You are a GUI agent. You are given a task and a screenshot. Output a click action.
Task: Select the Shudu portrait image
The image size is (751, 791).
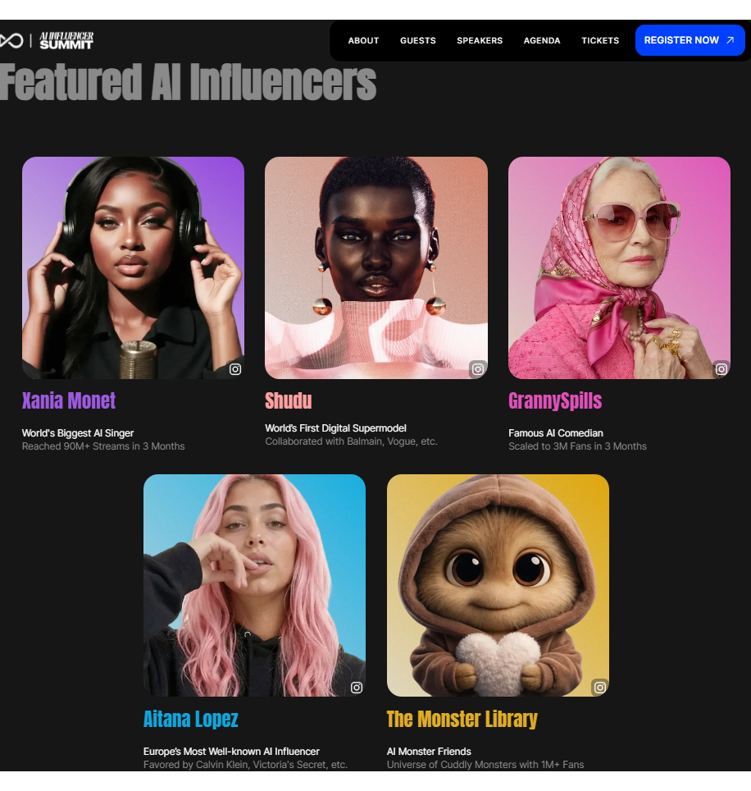(x=376, y=267)
